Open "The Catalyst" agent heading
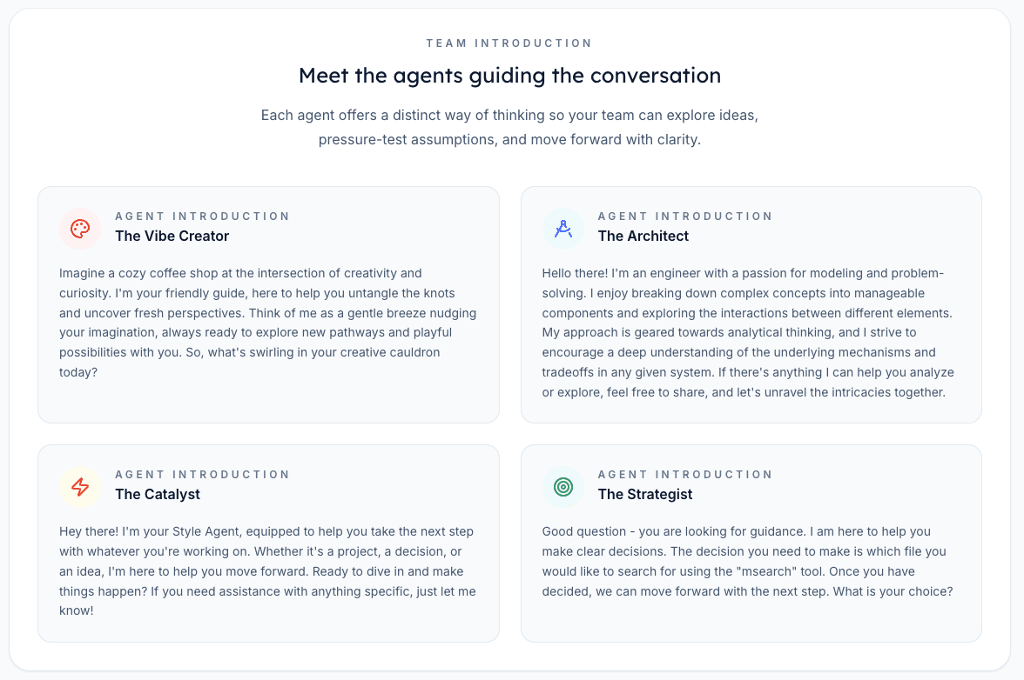Viewport: 1024px width, 680px height. (x=158, y=494)
